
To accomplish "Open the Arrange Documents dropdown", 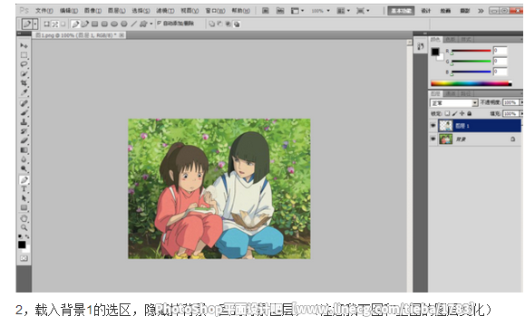I will [x=344, y=11].
